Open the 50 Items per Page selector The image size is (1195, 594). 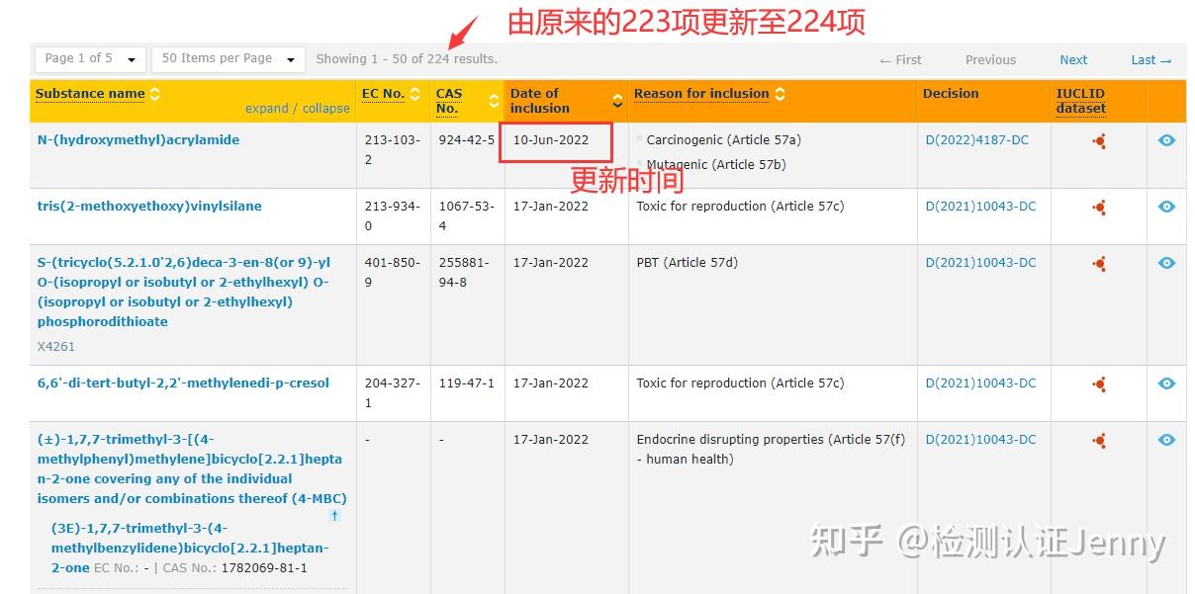228,58
